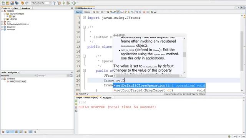246x138 pixels.
Task: Close the main - Navigator tab
Action: (x=19, y=72)
